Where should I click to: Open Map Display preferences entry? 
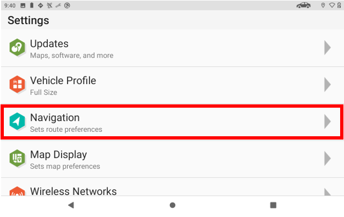click(x=172, y=159)
